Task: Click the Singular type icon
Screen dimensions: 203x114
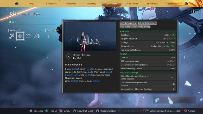Action: click(83, 55)
